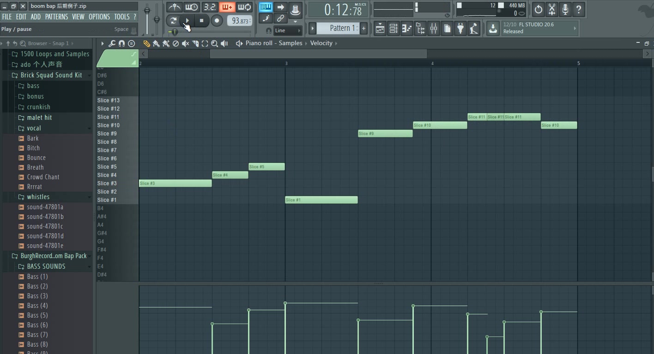Click the tempo field 93.873

[x=240, y=21]
